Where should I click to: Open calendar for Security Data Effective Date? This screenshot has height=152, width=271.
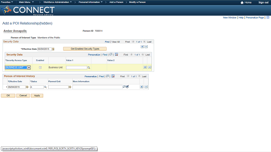coord(53,49)
